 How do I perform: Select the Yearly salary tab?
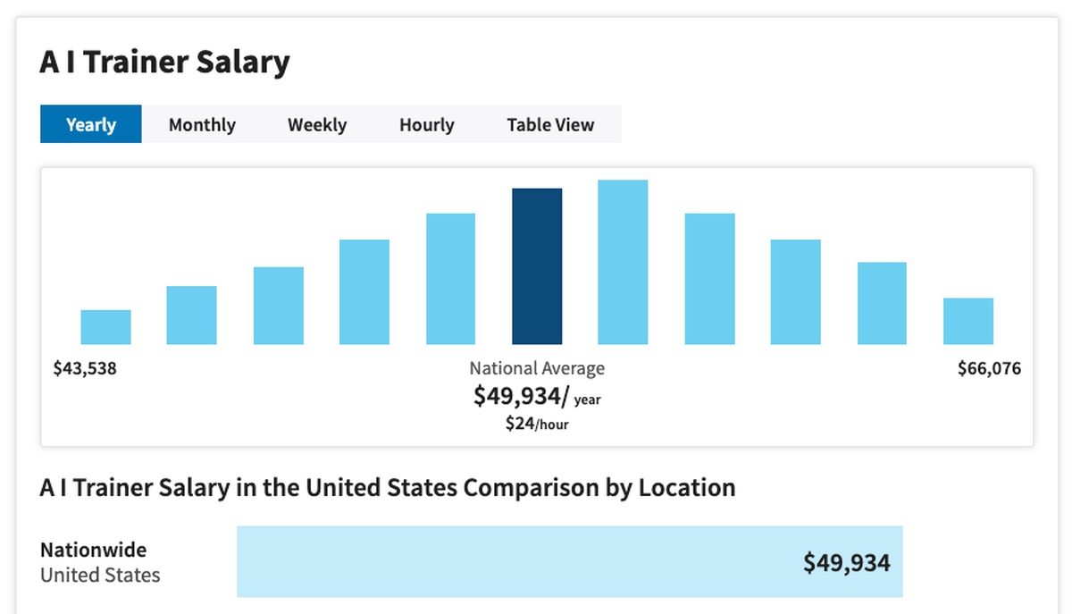point(91,124)
